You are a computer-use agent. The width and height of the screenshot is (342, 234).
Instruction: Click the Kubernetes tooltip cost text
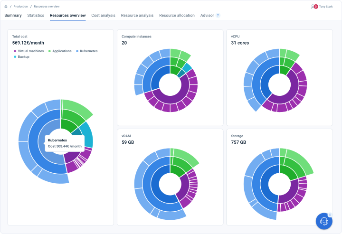pyautogui.click(x=65, y=146)
